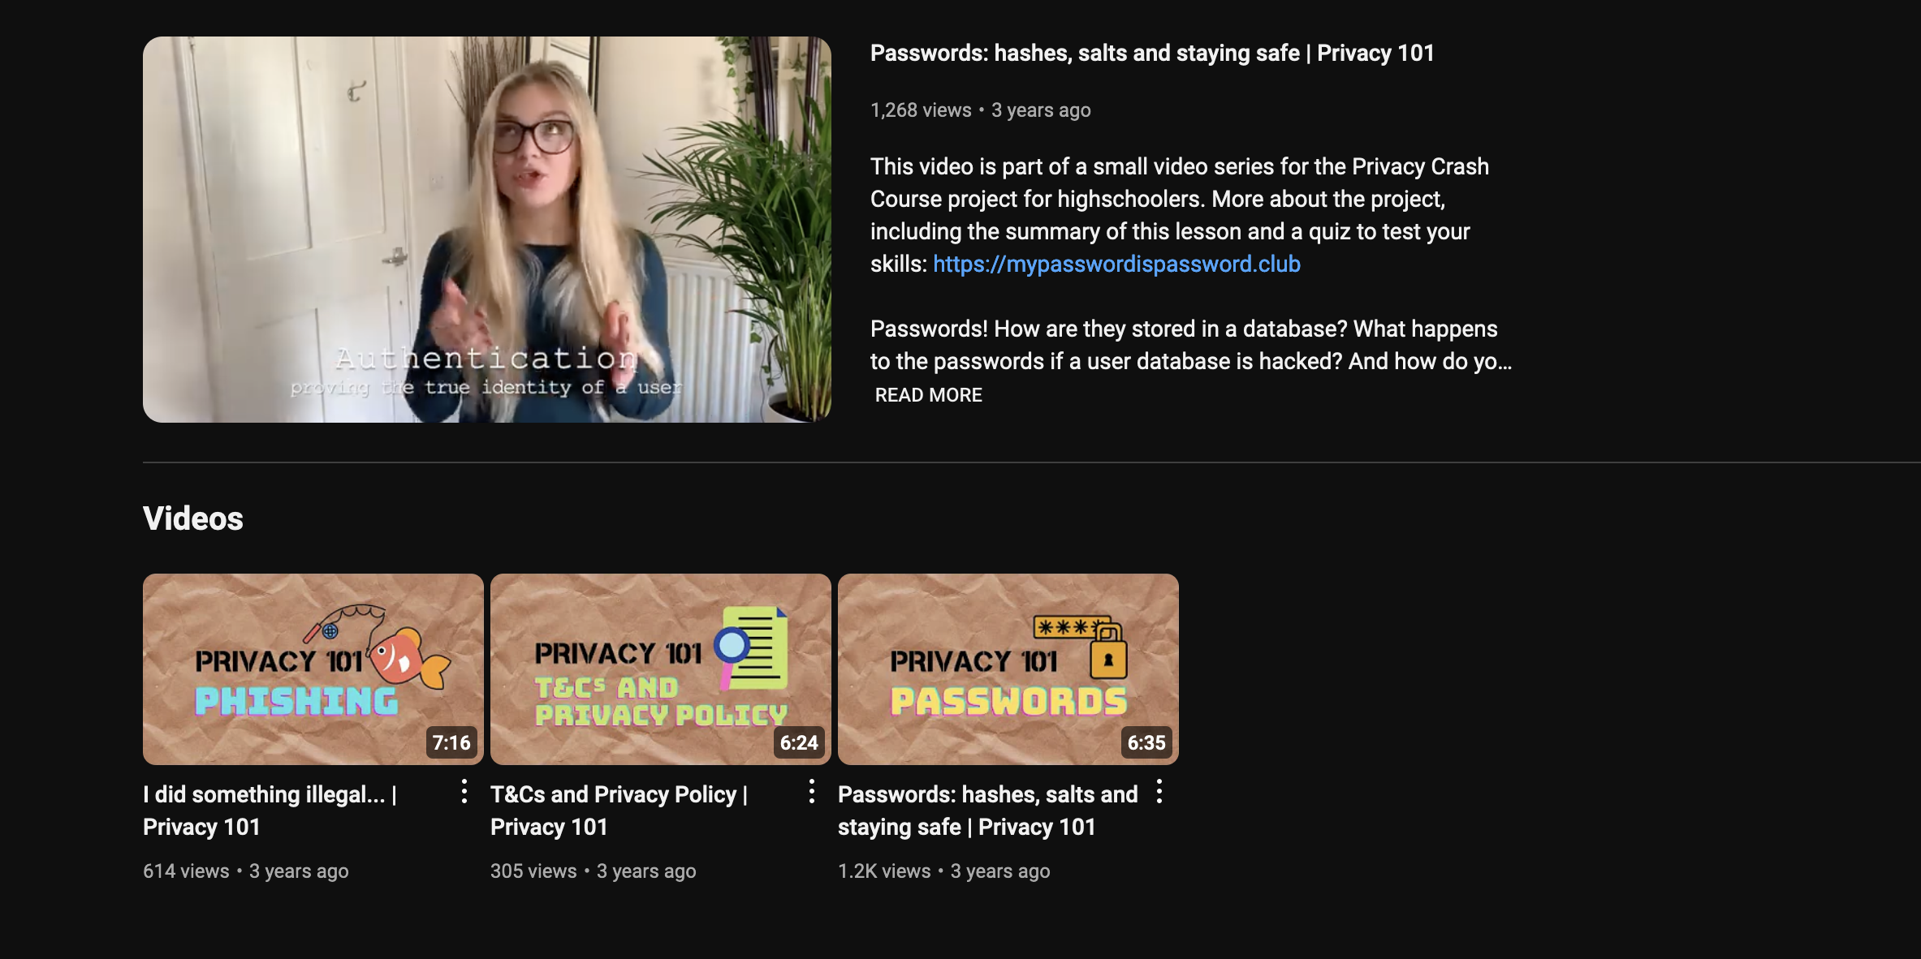Click the 614 views metadata line

point(246,871)
